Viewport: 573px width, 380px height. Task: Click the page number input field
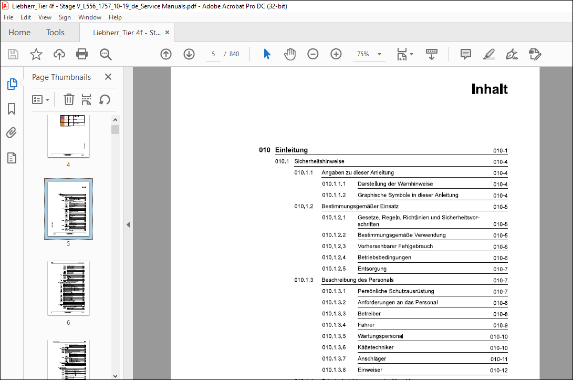(x=213, y=54)
